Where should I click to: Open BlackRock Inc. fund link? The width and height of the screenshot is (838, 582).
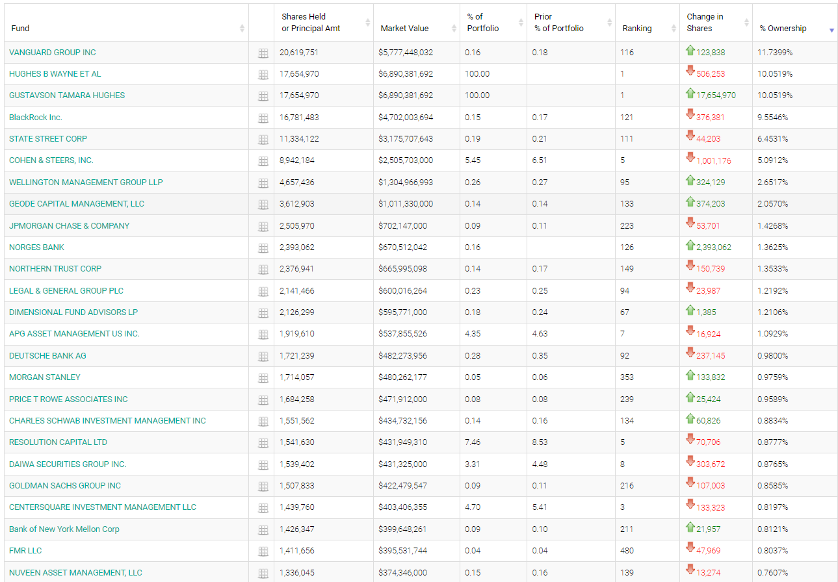(x=36, y=118)
